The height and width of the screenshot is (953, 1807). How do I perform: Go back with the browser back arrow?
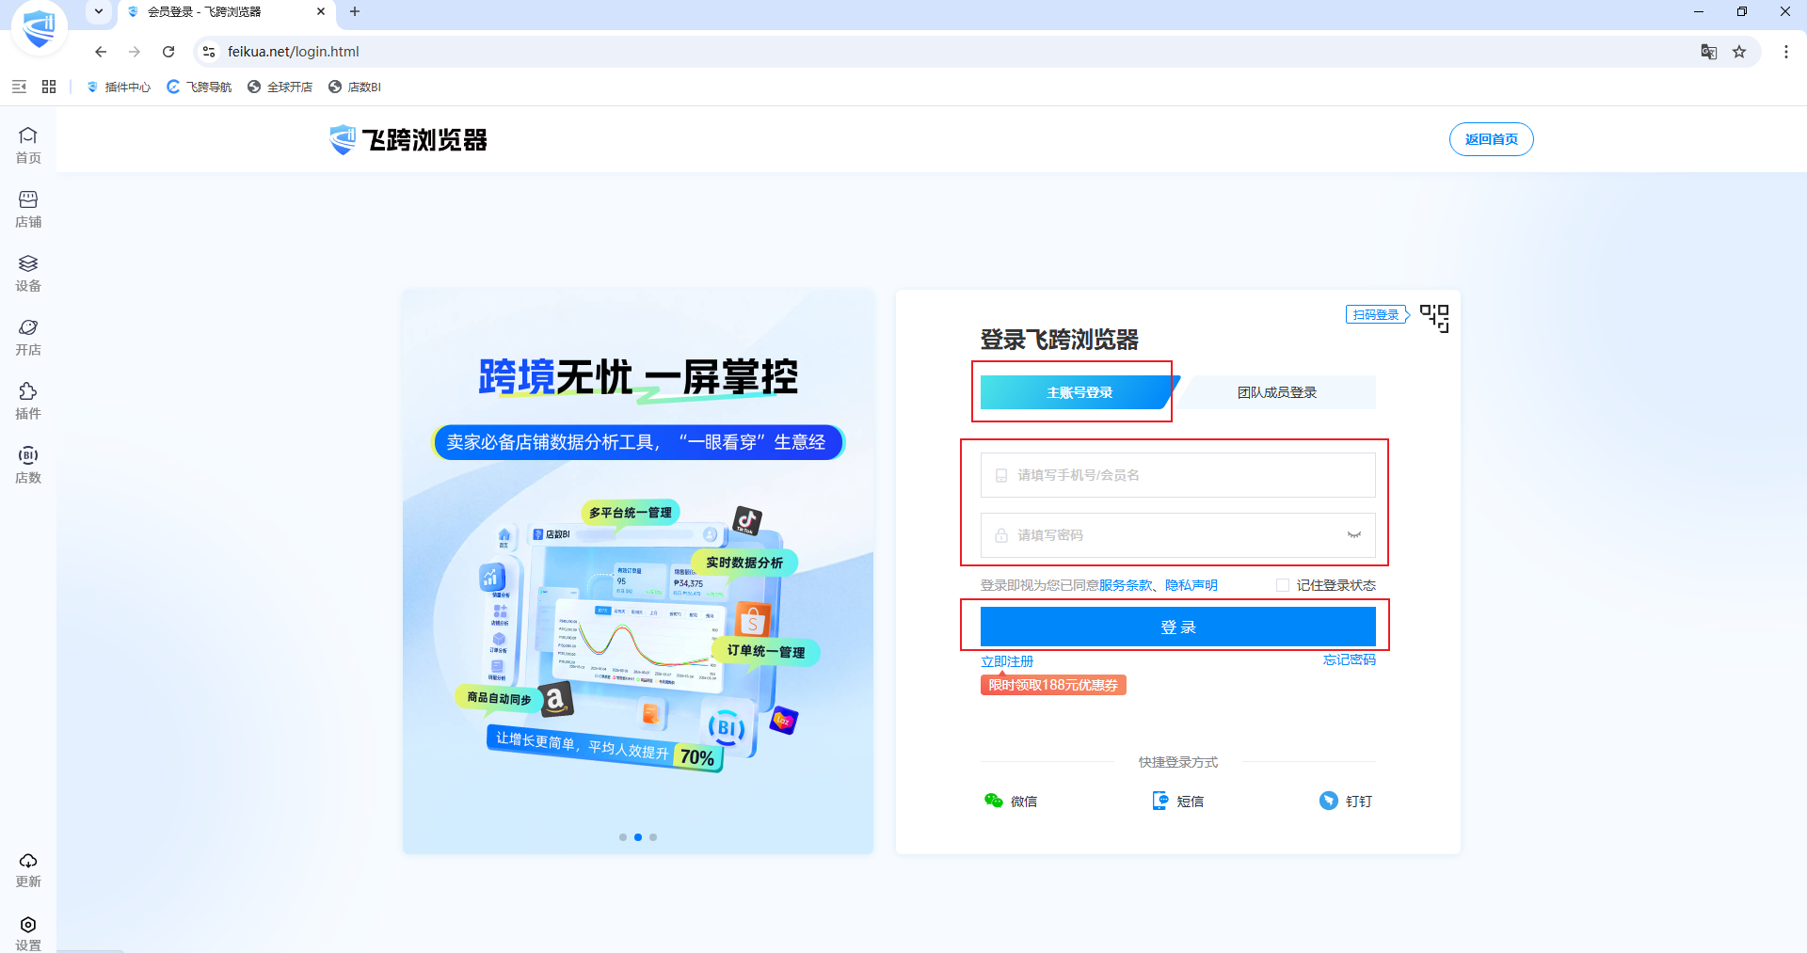[101, 52]
